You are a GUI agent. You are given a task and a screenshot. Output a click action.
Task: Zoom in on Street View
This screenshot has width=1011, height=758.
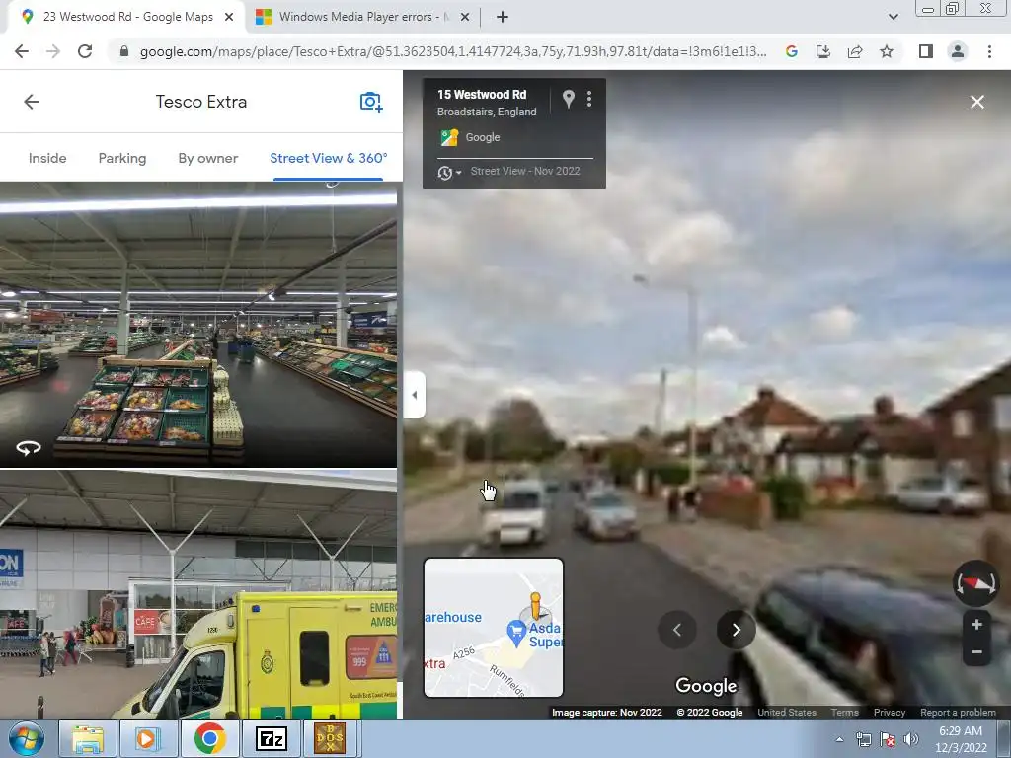(976, 624)
